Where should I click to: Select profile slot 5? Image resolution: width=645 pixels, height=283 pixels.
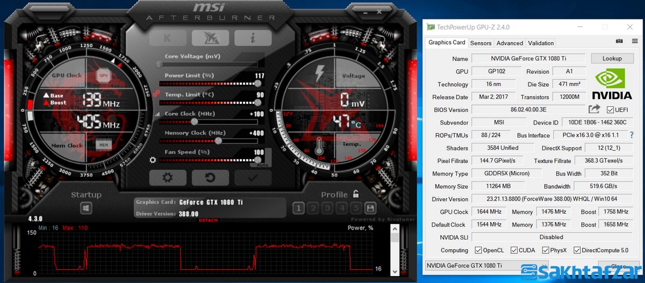(x=357, y=208)
